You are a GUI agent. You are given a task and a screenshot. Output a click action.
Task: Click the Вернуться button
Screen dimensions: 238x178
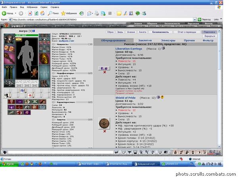[210, 36]
